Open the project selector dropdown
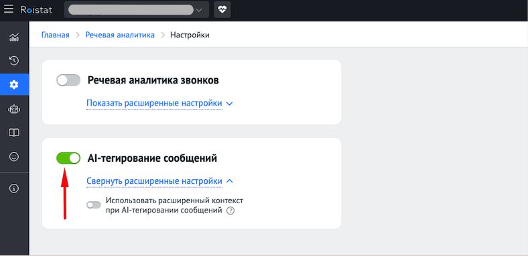 (137, 10)
